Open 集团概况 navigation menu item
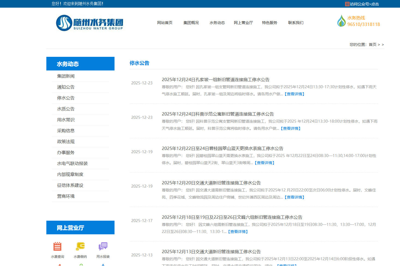The height and width of the screenshot is (266, 400). tap(191, 23)
